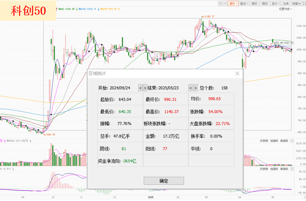Click the 涨跌幅 54.00% value

pyautogui.click(x=215, y=112)
